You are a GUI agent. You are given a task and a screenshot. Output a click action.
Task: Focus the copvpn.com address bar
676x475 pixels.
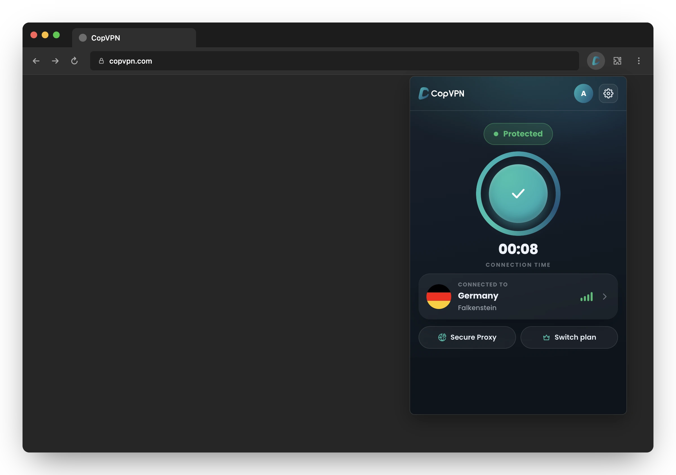[334, 61]
